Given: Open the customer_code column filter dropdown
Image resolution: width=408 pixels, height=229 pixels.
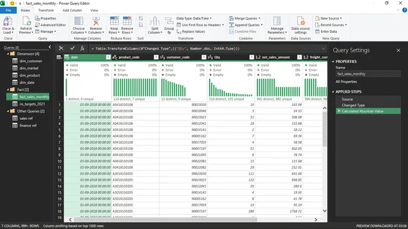Looking at the screenshot, I should tap(204, 57).
